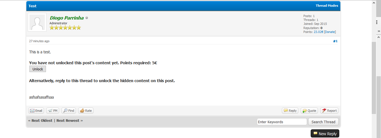Screen dimensions: 381x138
Task: Open the Thread Modes dropdown
Action: [327, 6]
